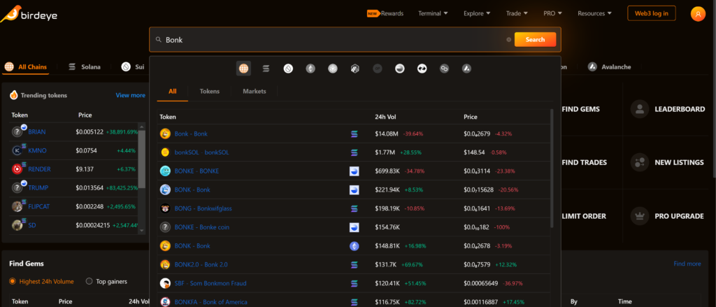The image size is (716, 307).
Task: Switch to the Tokens tab in search results
Action: 209,92
